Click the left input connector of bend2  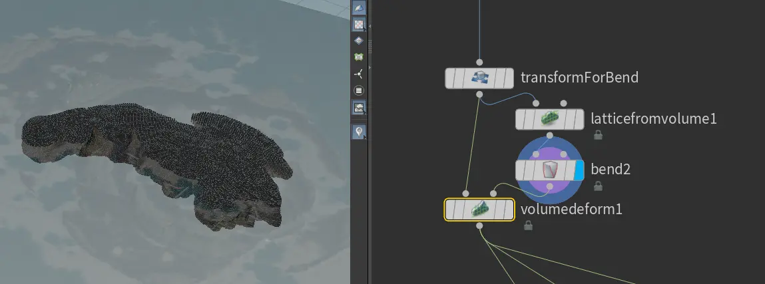pos(536,154)
